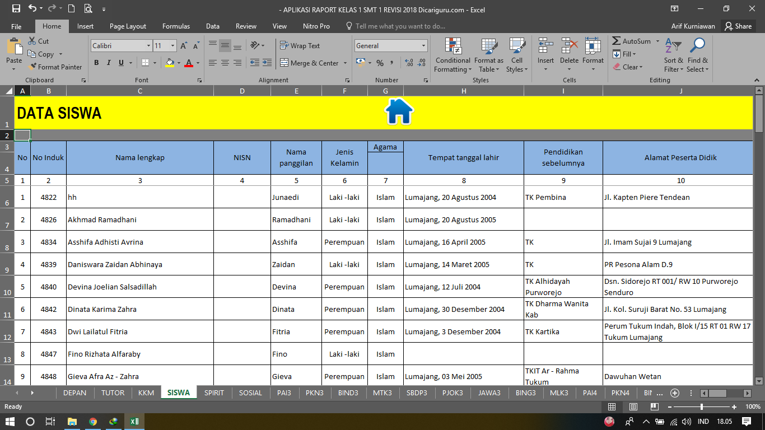This screenshot has width=765, height=430.
Task: Open Format as Table styles
Action: coord(488,54)
